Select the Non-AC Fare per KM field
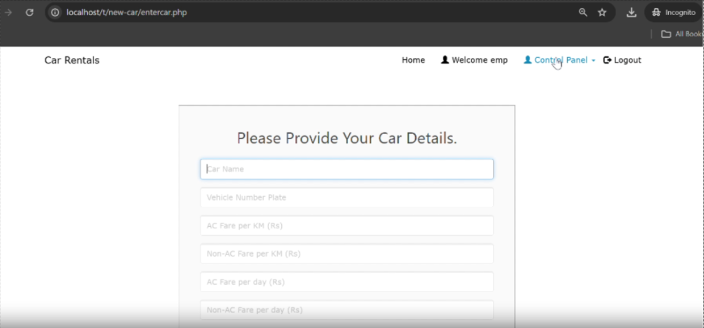704x328 pixels. (346, 254)
